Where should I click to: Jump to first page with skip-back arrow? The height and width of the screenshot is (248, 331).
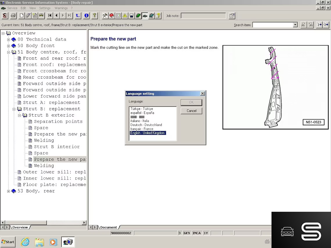(50, 16)
